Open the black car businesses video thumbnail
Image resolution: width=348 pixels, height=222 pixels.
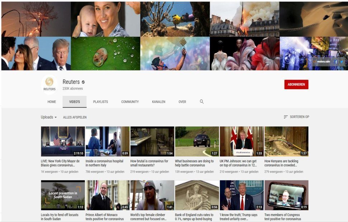click(x=197, y=141)
